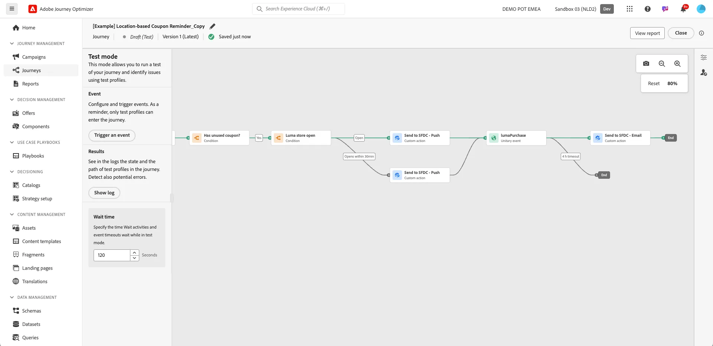Viewport: 713px width, 346px height.
Task: Take a canvas screenshot with camera icon
Action: pyautogui.click(x=646, y=64)
